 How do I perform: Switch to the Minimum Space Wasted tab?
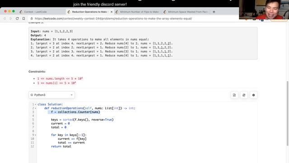(x=186, y=12)
